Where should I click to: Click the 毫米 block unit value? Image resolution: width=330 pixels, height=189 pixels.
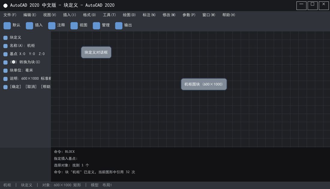[29, 70]
